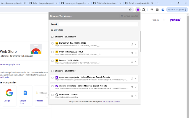The image size is (189, 118).
Task: Toggle the Chrome side panel icon
Action: 157,10
